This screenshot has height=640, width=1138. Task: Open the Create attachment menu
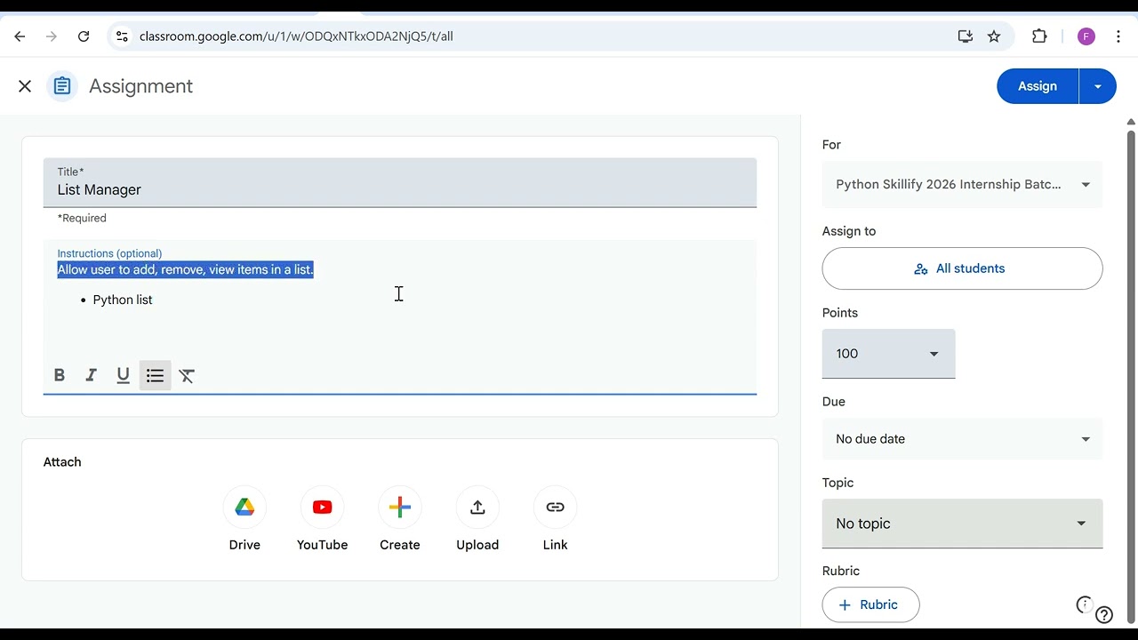tap(400, 508)
